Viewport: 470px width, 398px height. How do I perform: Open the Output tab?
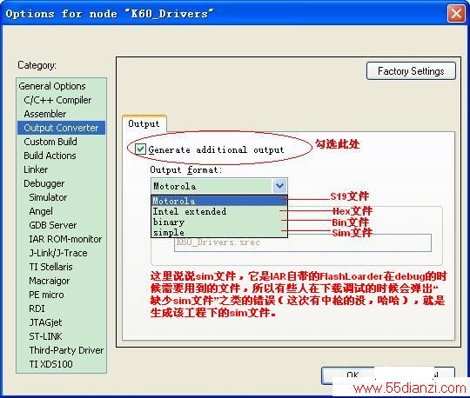coord(144,123)
